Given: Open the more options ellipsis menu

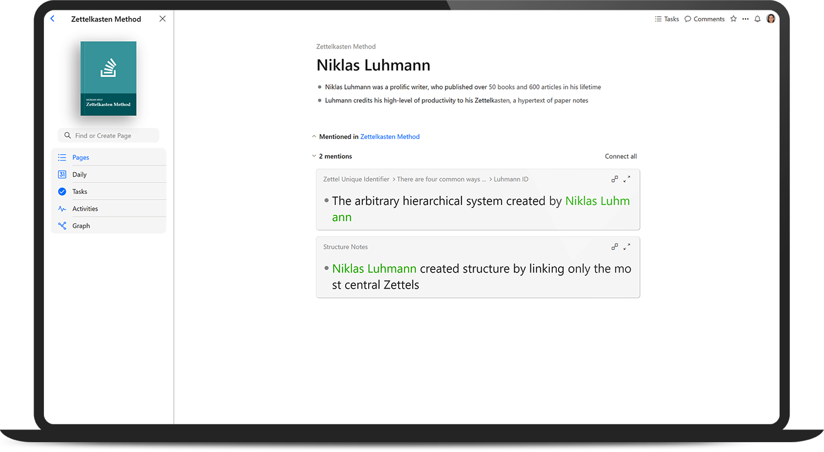Looking at the screenshot, I should (x=746, y=19).
